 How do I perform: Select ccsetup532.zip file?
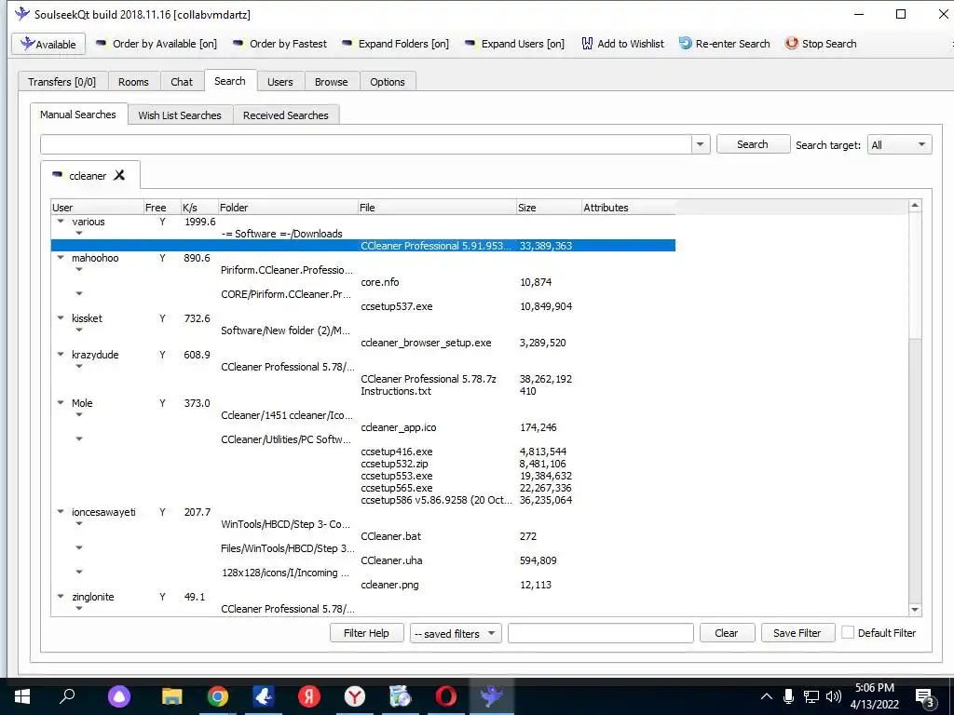pyautogui.click(x=394, y=464)
